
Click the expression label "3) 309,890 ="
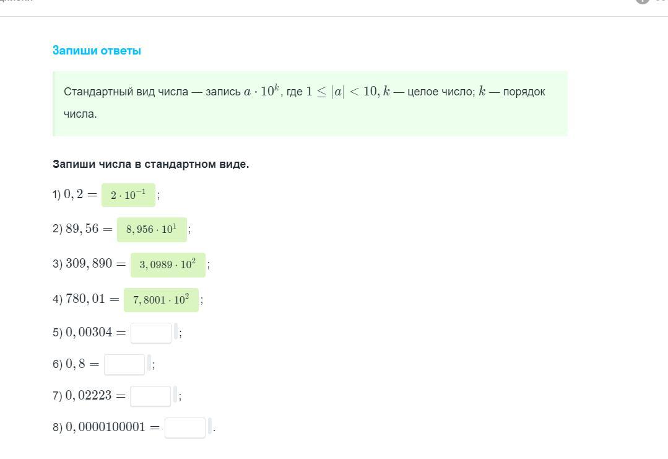click(x=89, y=264)
